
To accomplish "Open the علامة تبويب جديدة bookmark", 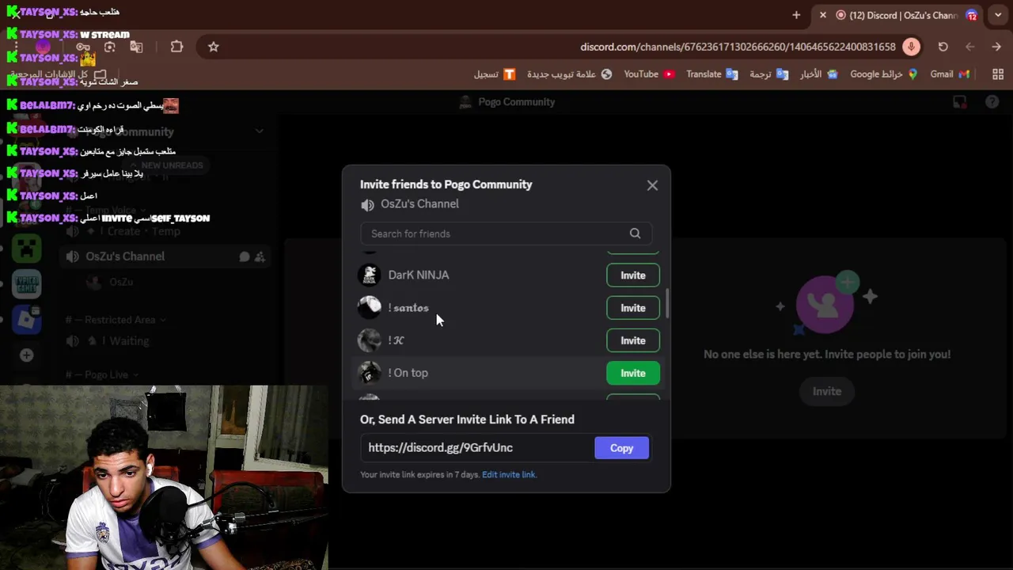I will coord(570,74).
